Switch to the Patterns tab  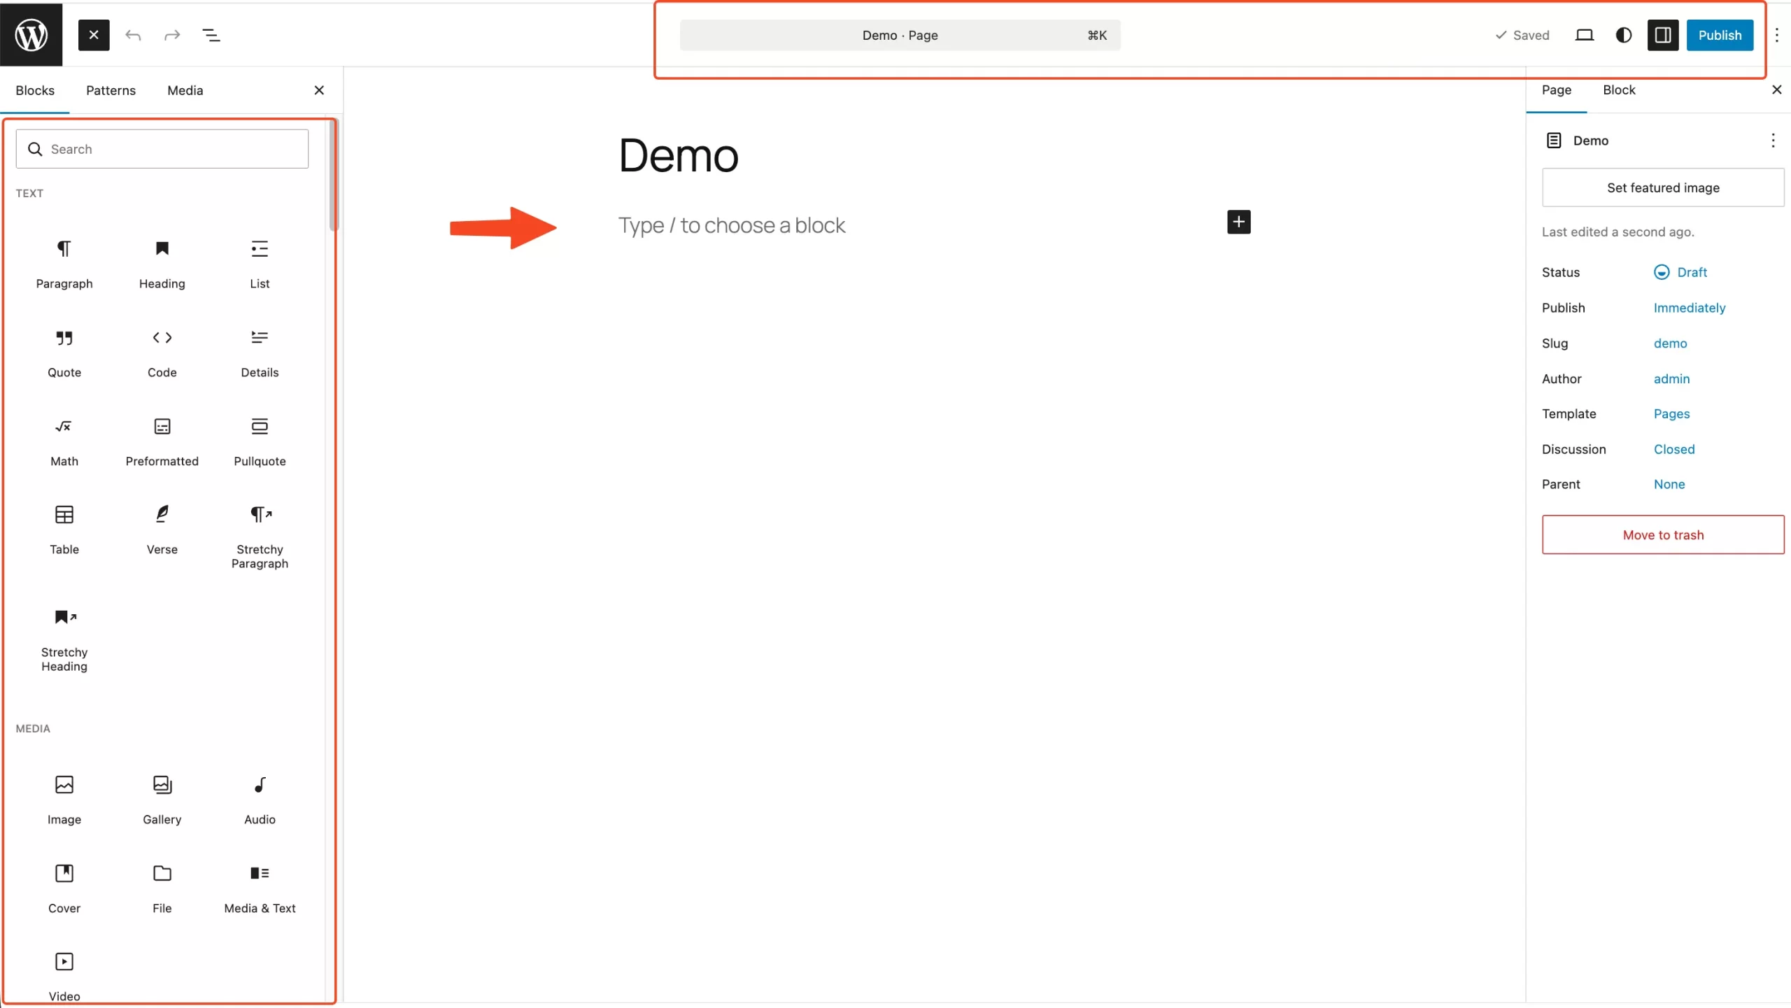(111, 90)
